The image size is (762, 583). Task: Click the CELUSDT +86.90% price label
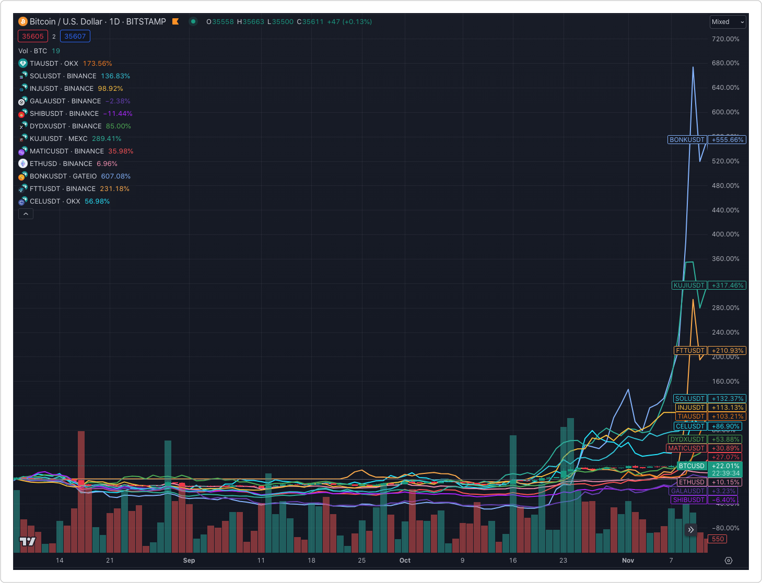coord(708,426)
